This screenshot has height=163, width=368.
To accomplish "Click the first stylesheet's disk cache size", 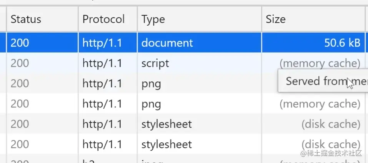I will 331,124.
